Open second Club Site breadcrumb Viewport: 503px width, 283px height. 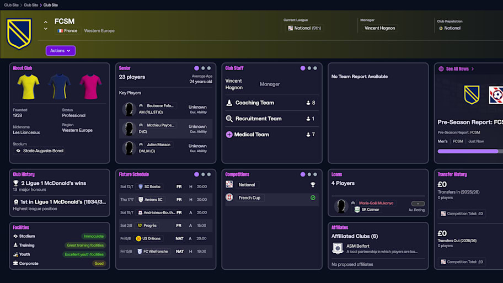pos(31,5)
